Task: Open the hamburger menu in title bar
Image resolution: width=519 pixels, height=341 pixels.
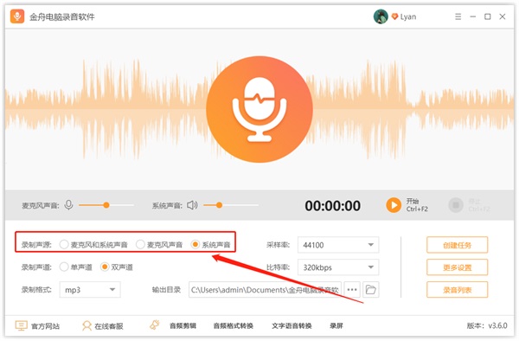Action: click(458, 16)
